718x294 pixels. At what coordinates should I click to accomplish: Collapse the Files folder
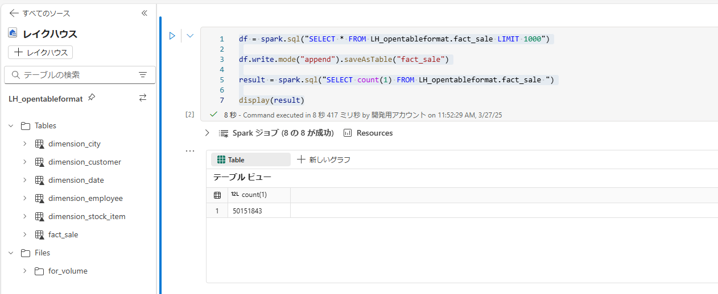pyautogui.click(x=11, y=253)
